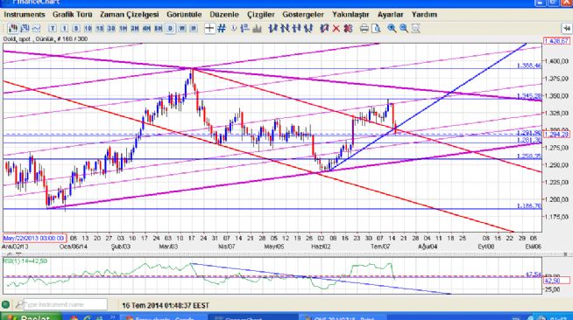Open print preview page icon
Screen dimensions: 573x320
tap(376, 29)
